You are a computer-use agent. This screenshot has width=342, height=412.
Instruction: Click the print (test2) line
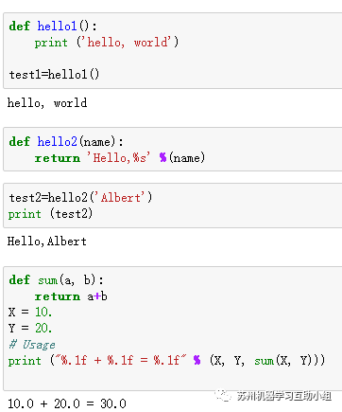pyautogui.click(x=50, y=214)
